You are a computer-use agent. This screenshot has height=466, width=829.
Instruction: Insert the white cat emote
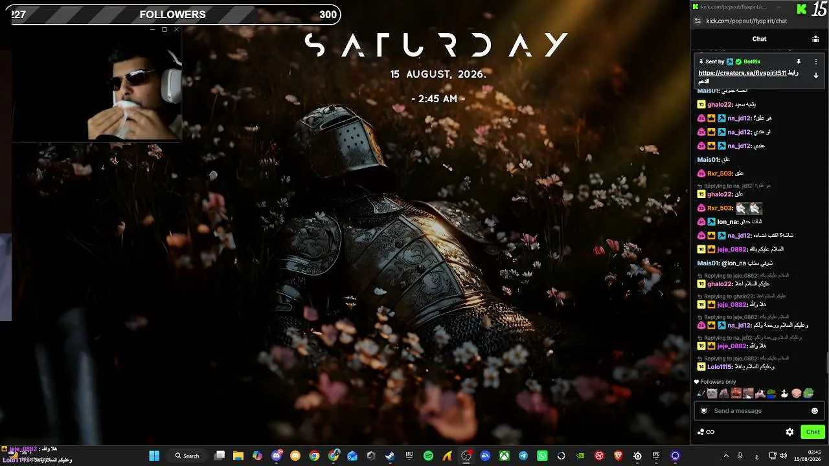pos(712,393)
